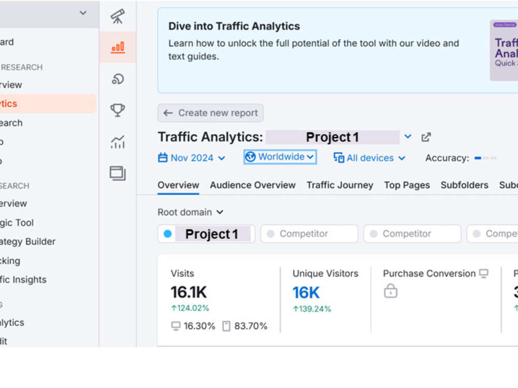Switch to Audience Overview tab

coord(253,185)
